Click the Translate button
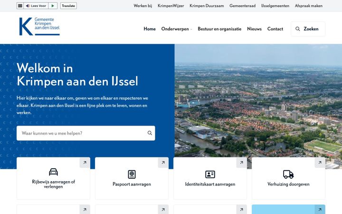Image resolution: width=342 pixels, height=214 pixels. [68, 6]
